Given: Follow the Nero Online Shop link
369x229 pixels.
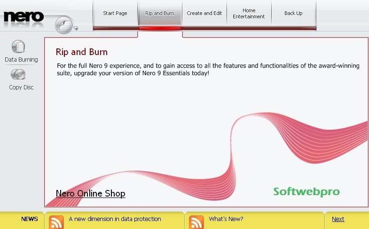Looking at the screenshot, I should (91, 193).
